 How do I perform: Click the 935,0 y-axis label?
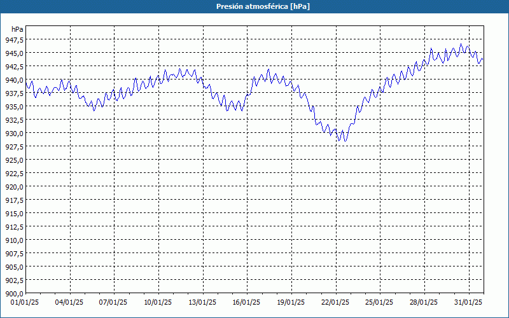click(x=15, y=106)
